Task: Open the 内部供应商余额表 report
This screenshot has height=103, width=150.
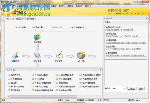Action: click(x=88, y=79)
